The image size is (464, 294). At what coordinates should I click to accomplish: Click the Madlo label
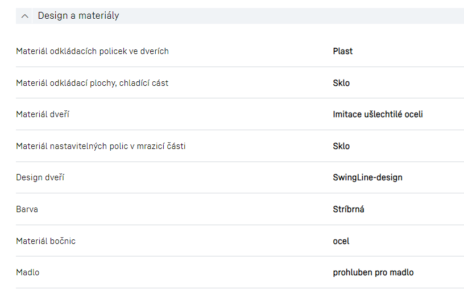[x=27, y=272]
